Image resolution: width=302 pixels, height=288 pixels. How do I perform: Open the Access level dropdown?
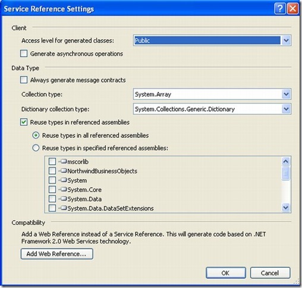286,40
